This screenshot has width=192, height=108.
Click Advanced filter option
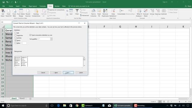(85, 15)
